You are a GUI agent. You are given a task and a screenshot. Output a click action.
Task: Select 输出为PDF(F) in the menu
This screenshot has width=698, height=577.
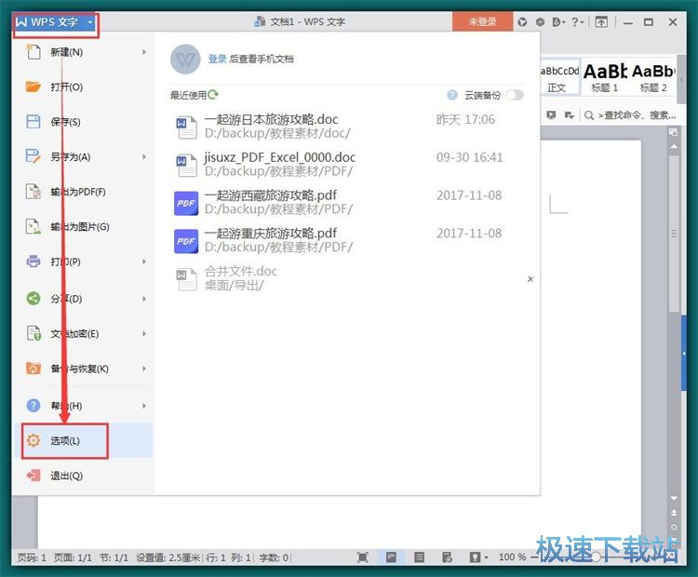tap(85, 192)
